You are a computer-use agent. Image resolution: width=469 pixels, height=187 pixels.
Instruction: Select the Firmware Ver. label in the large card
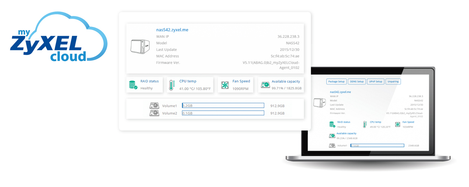click(168, 63)
